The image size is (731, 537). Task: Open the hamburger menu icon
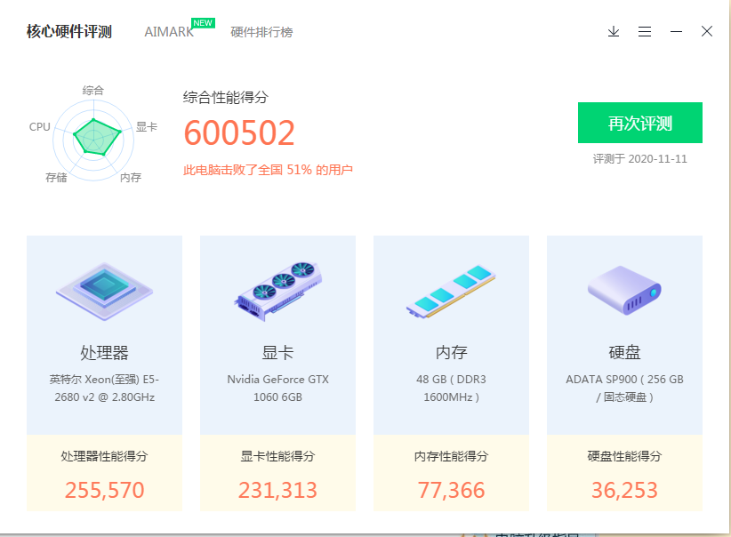coord(645,31)
